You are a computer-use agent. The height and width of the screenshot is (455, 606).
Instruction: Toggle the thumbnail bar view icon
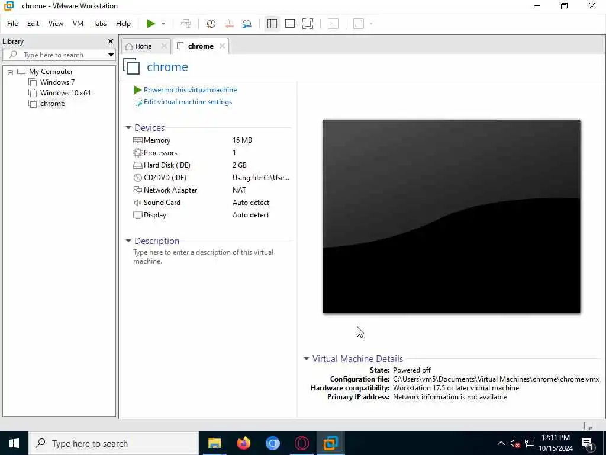click(290, 24)
